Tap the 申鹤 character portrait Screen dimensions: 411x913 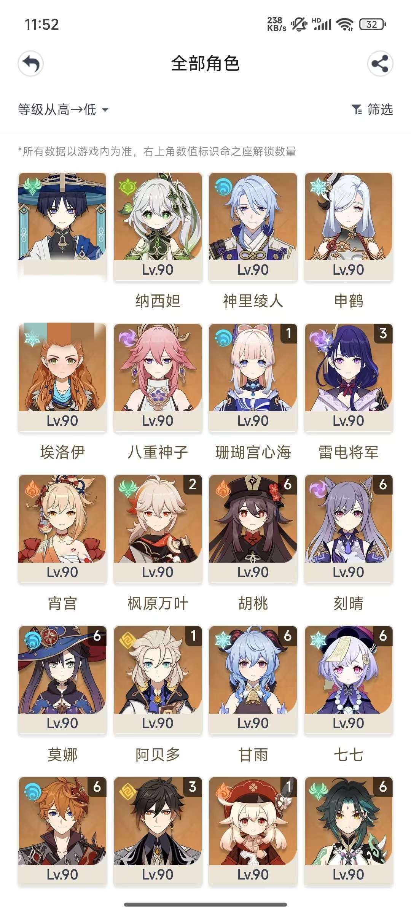click(349, 216)
